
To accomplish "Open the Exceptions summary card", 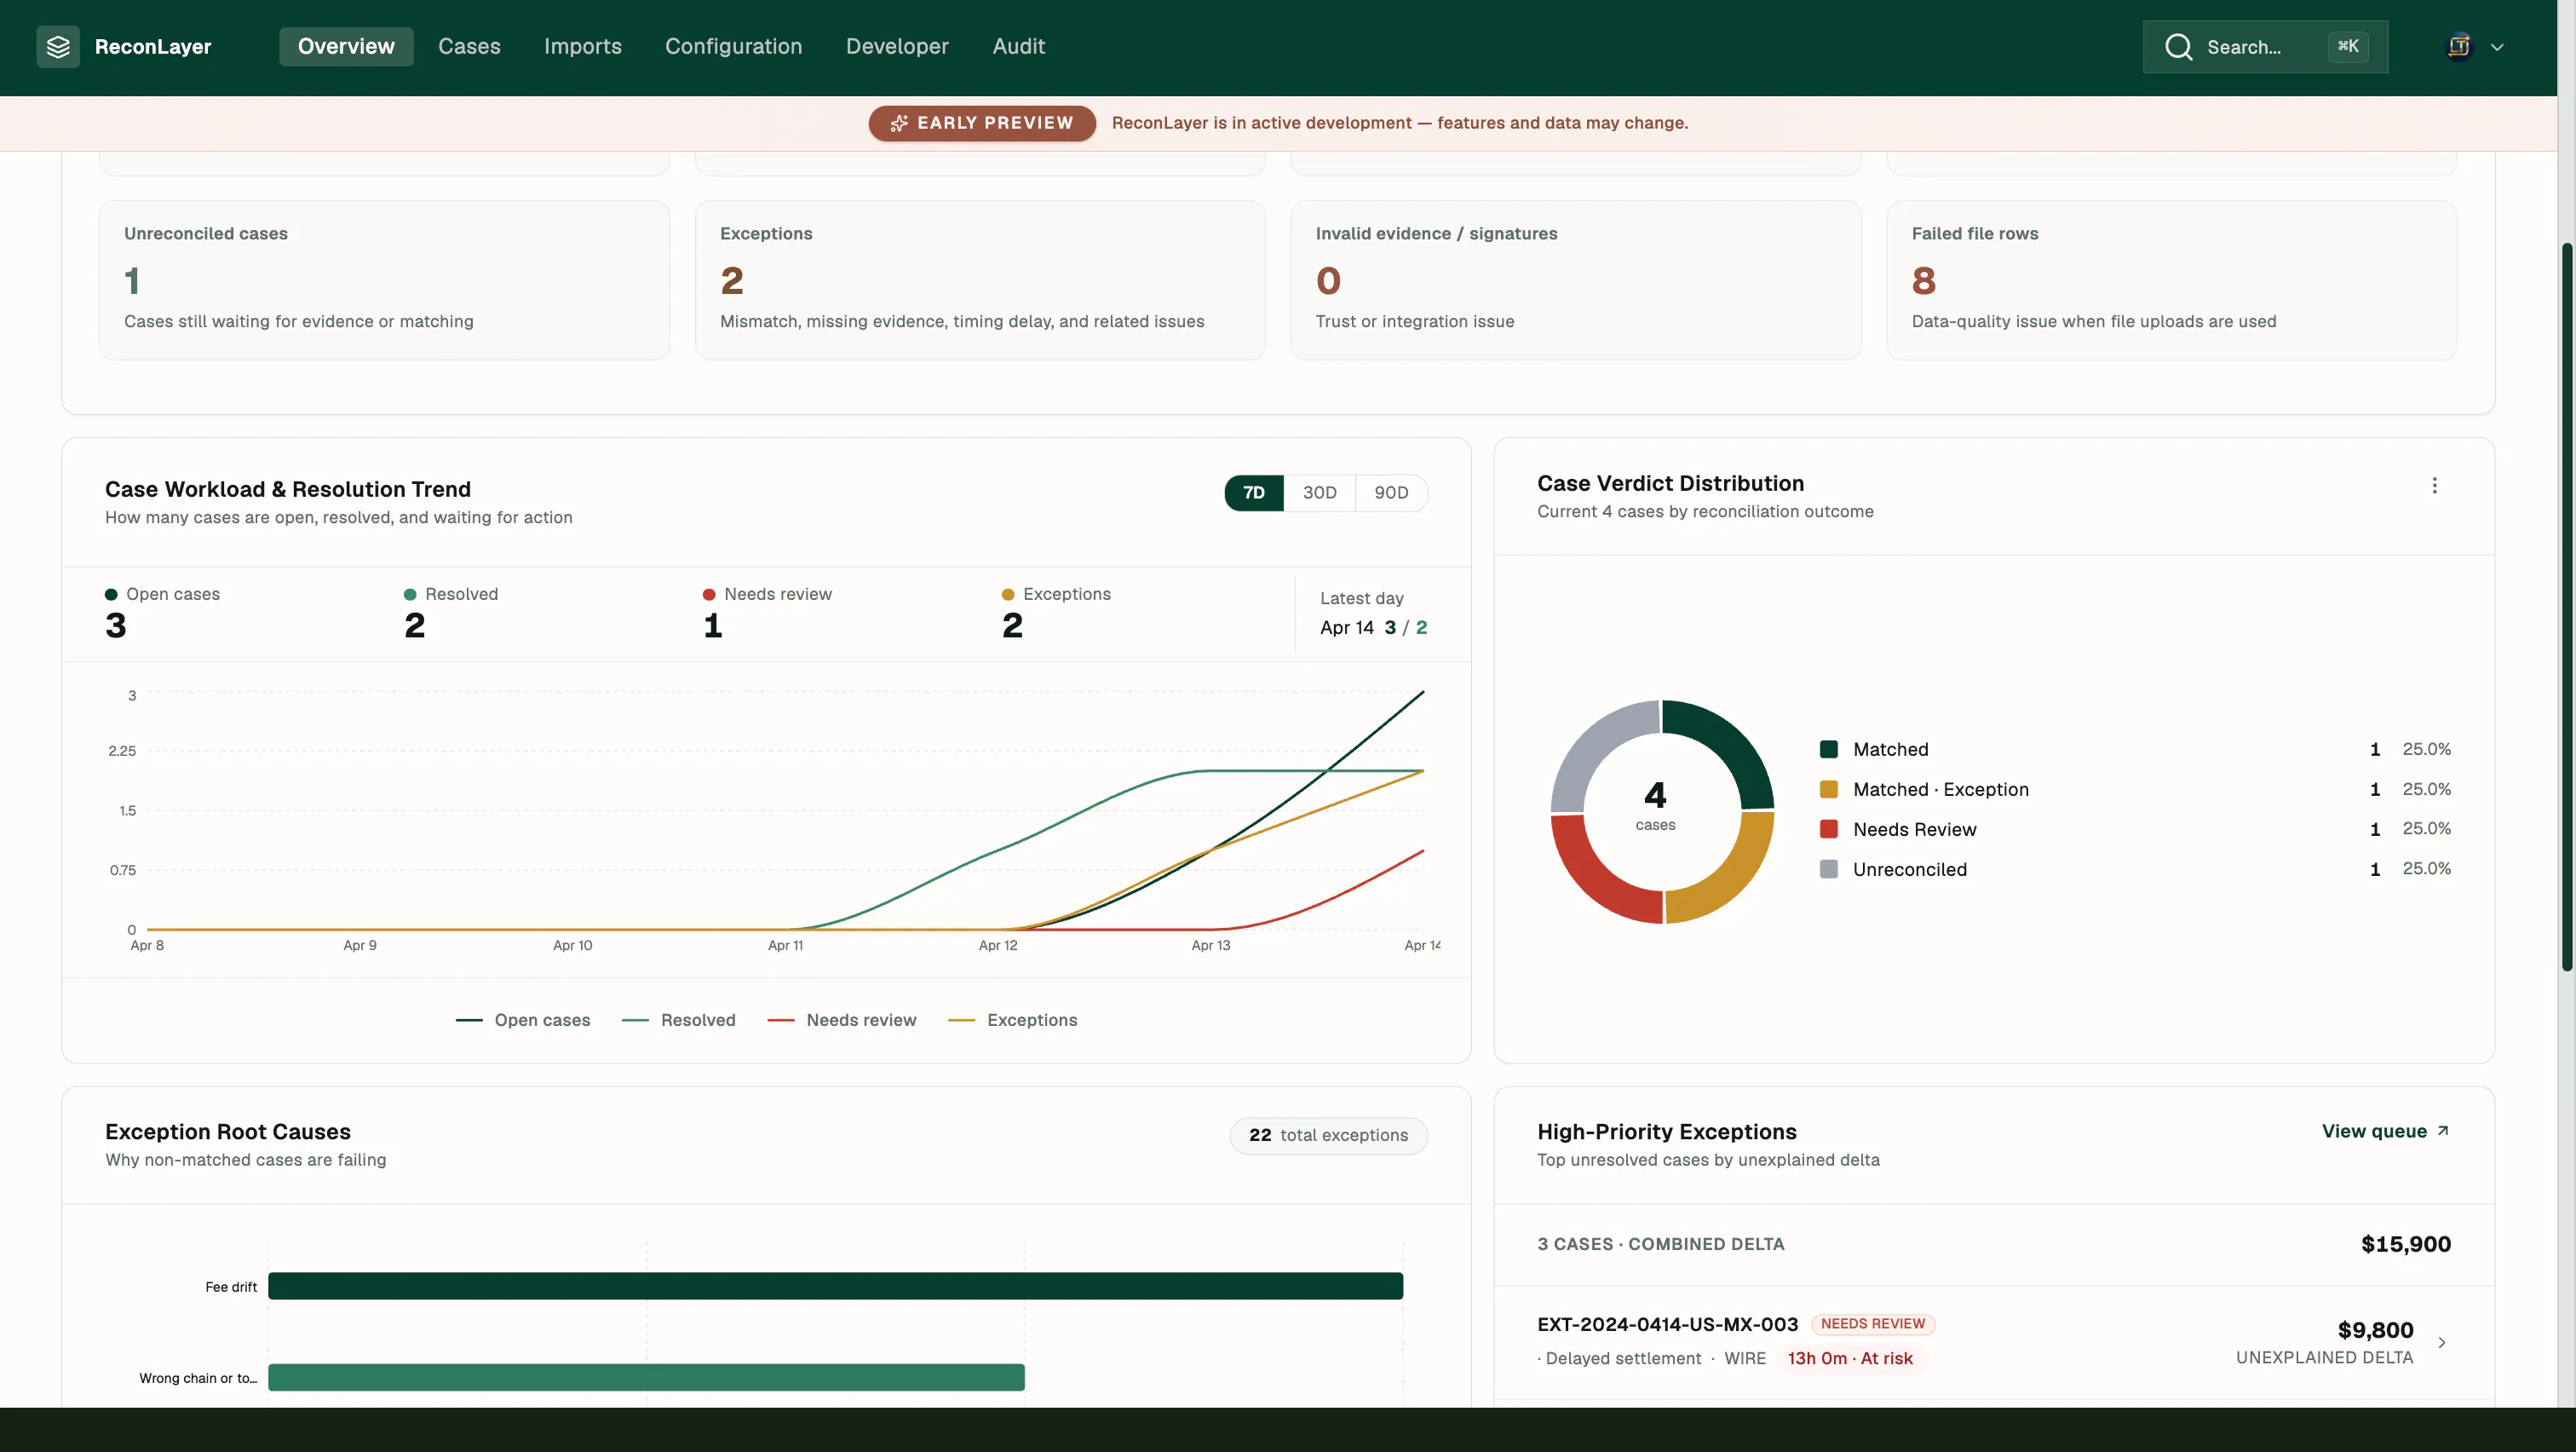I will point(980,280).
